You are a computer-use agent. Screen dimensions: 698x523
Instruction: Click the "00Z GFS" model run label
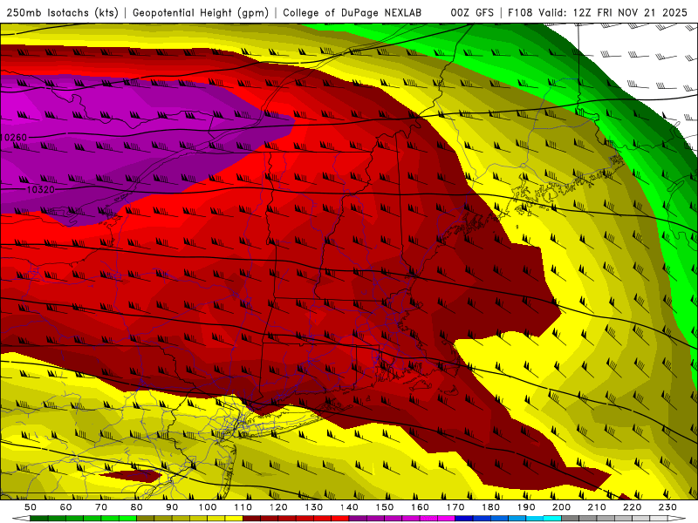472,13
